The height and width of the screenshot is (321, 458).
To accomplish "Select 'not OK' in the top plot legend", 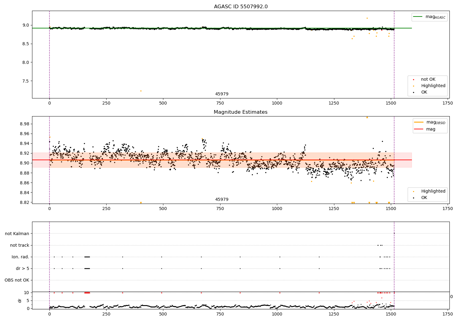I will (x=428, y=79).
